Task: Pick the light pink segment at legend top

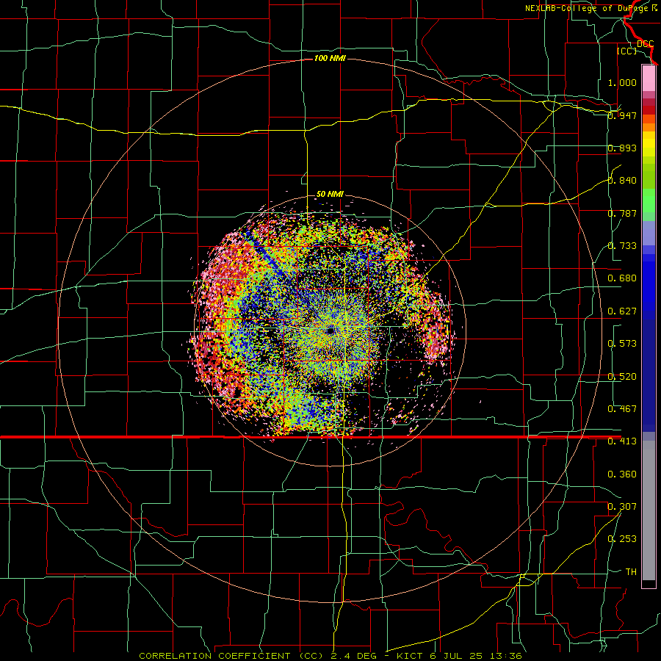Action: pyautogui.click(x=649, y=79)
